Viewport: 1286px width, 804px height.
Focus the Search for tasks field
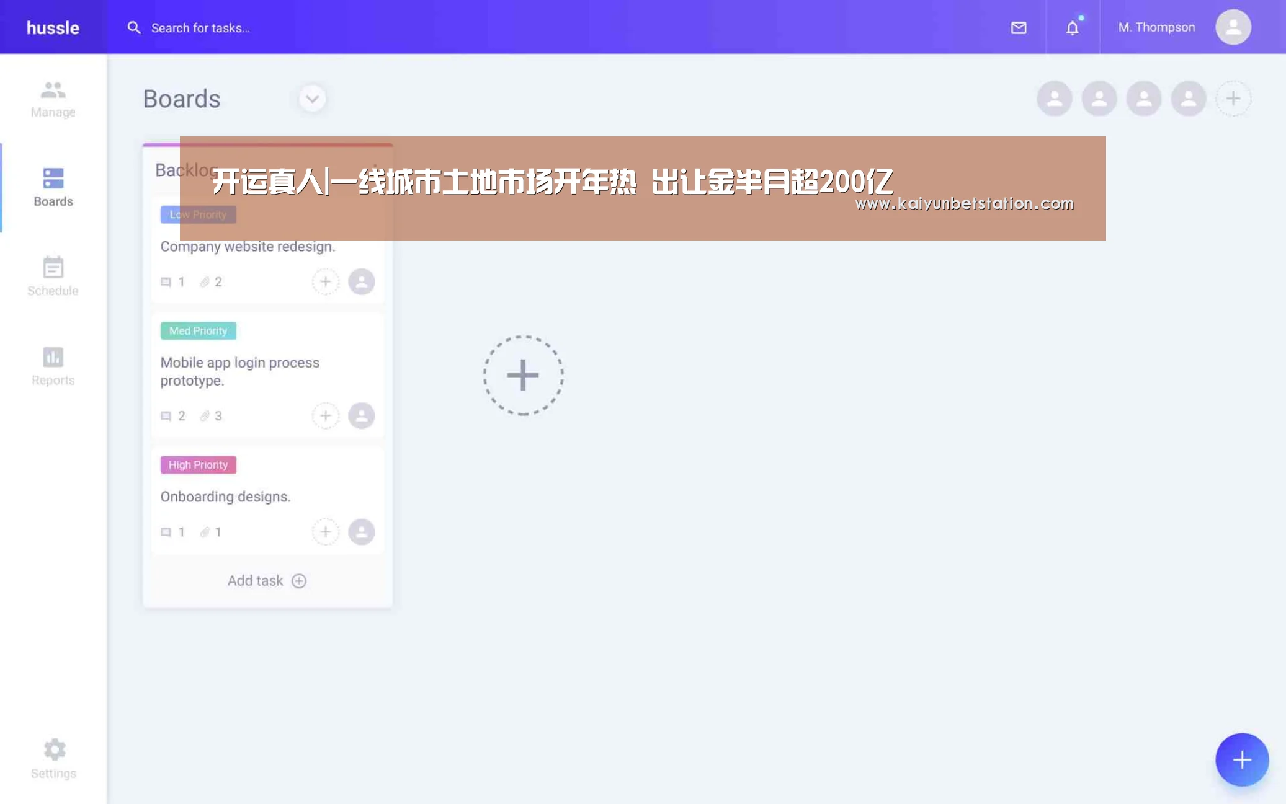pyautogui.click(x=200, y=27)
